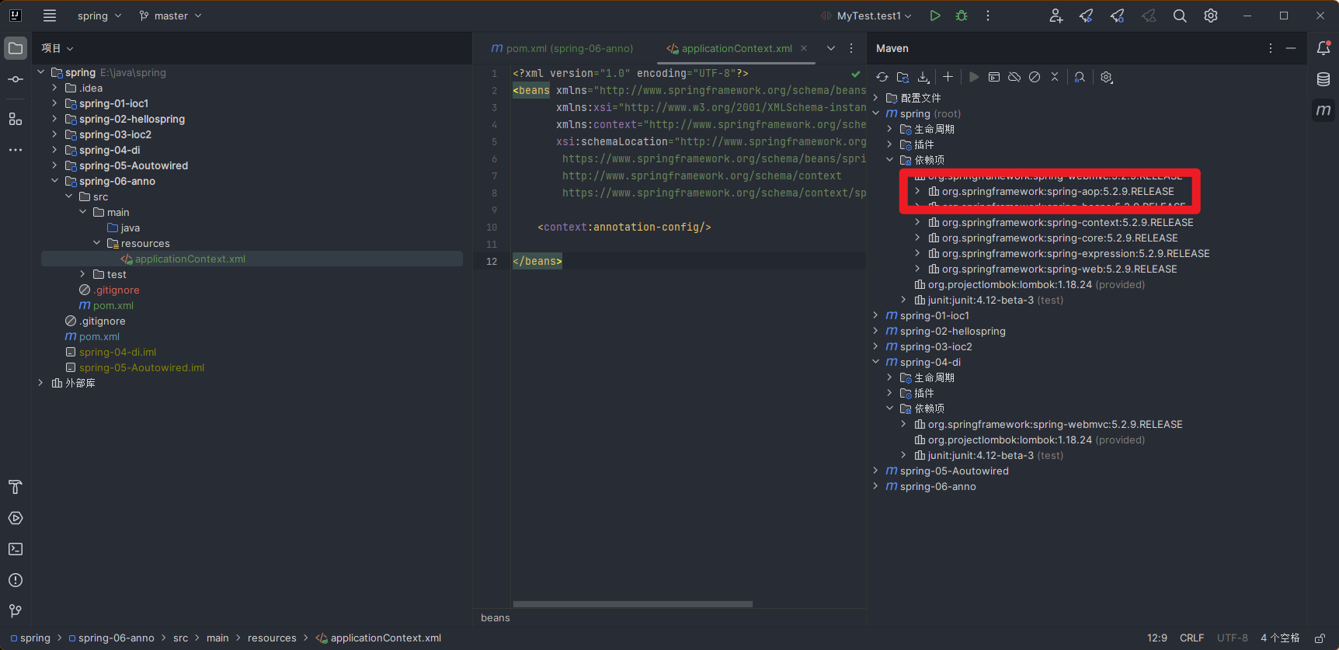Collapse spring-06-anno folder in project tree
The height and width of the screenshot is (650, 1339).
[x=54, y=181]
